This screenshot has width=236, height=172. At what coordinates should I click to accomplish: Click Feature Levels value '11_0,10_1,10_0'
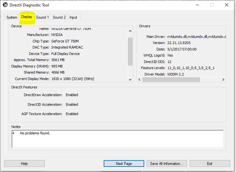181,68
